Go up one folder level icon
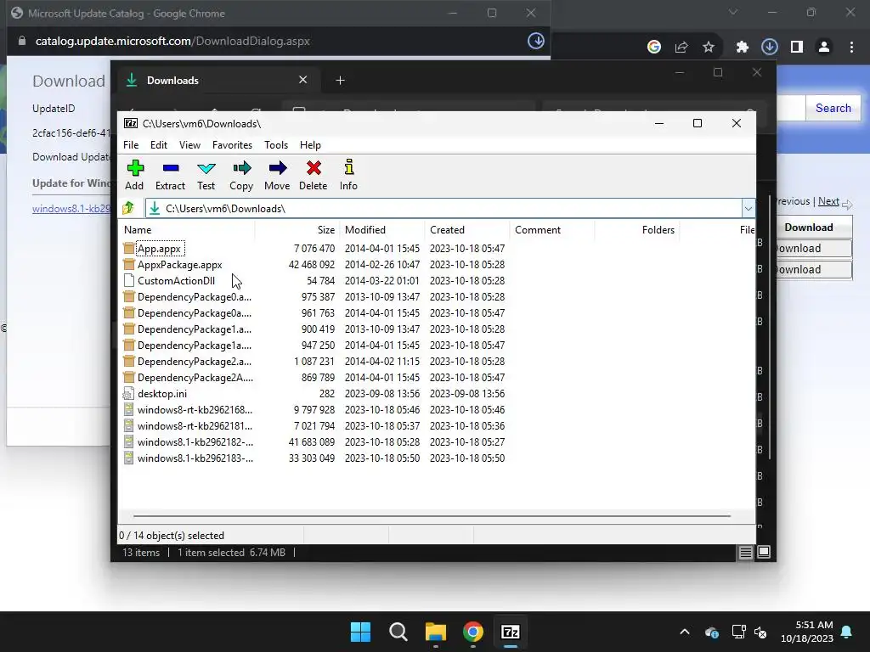870x652 pixels. click(x=128, y=208)
